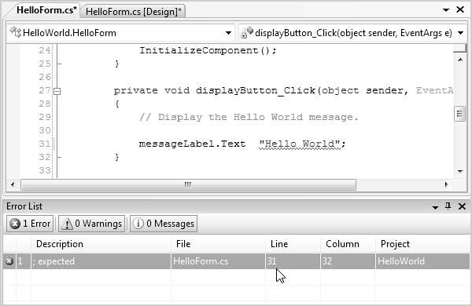Click the horizontal scrollbar thumb
Image resolution: width=472 pixels, height=306 pixels.
(x=189, y=184)
